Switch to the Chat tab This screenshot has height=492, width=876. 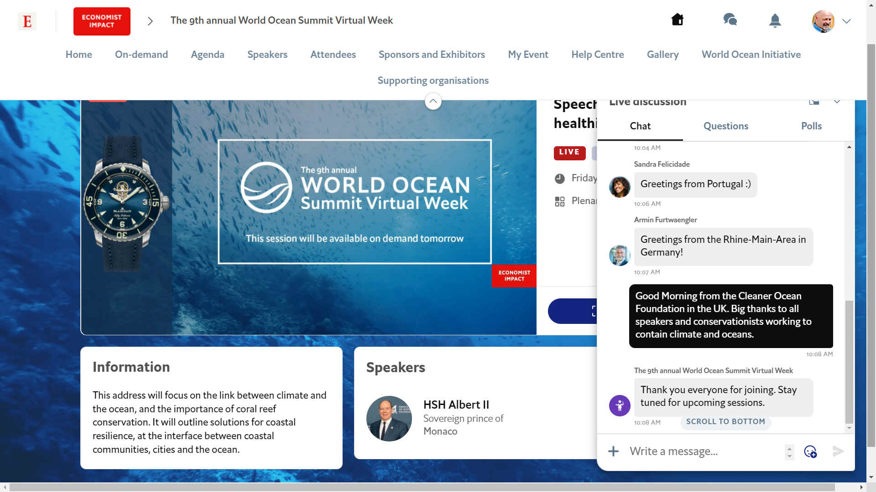(x=640, y=126)
